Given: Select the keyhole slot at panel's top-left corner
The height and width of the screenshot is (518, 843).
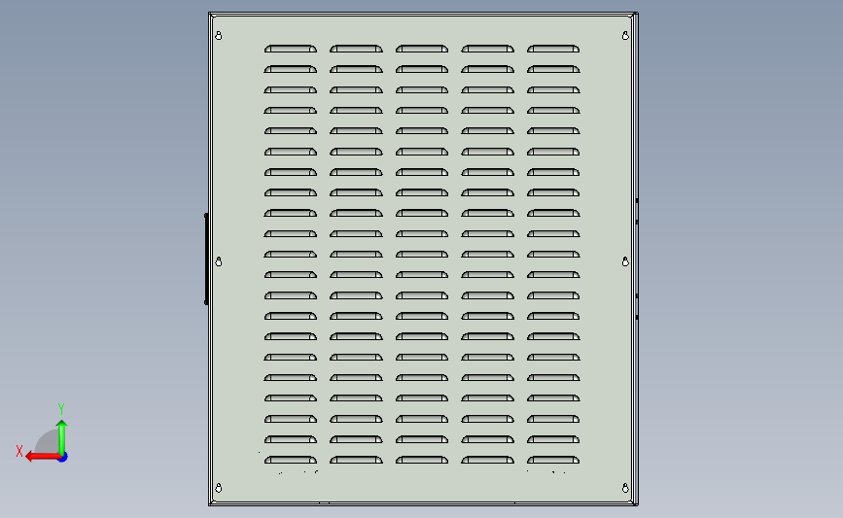Looking at the screenshot, I should 218,35.
